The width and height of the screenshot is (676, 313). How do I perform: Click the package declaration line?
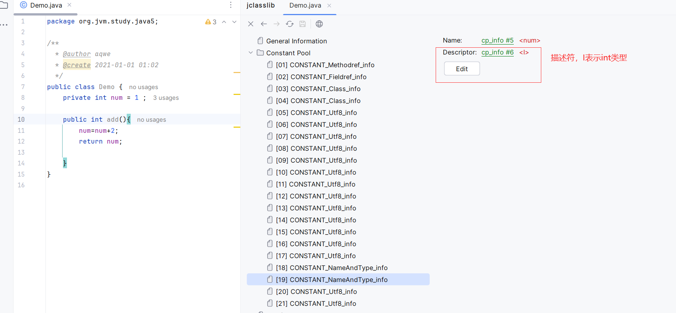[102, 21]
